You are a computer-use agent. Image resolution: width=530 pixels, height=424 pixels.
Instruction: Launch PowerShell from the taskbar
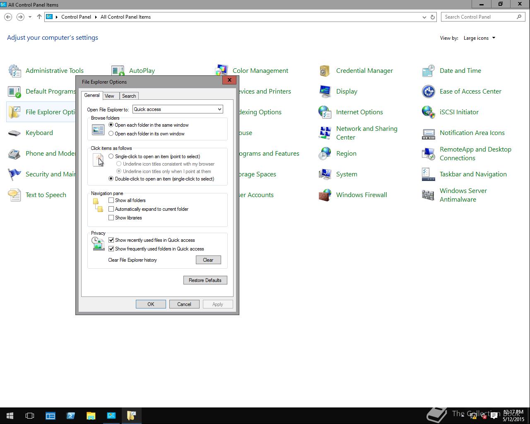[70, 416]
